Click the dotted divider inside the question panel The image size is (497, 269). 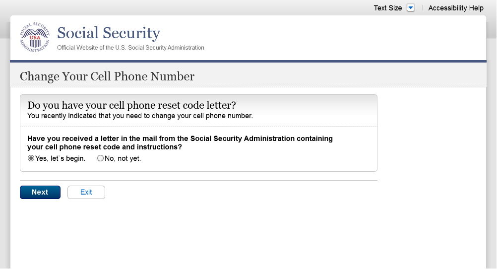click(198, 127)
